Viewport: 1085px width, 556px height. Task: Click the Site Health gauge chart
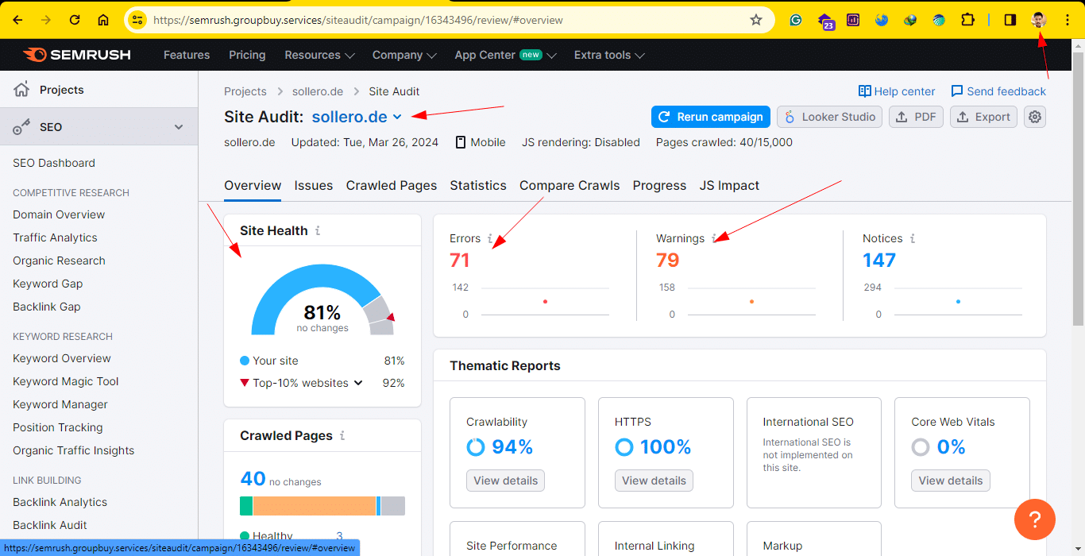coord(322,300)
